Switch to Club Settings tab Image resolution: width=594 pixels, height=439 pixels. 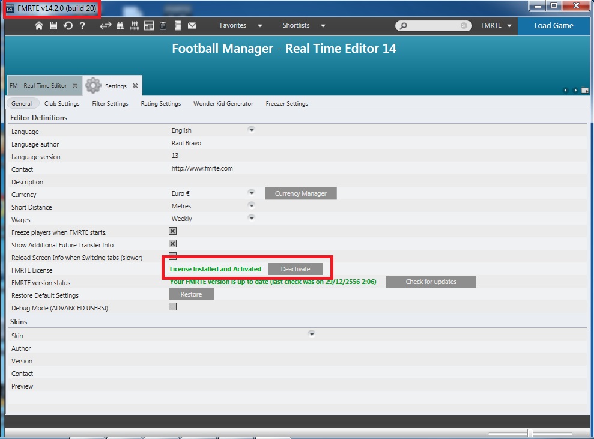click(62, 103)
